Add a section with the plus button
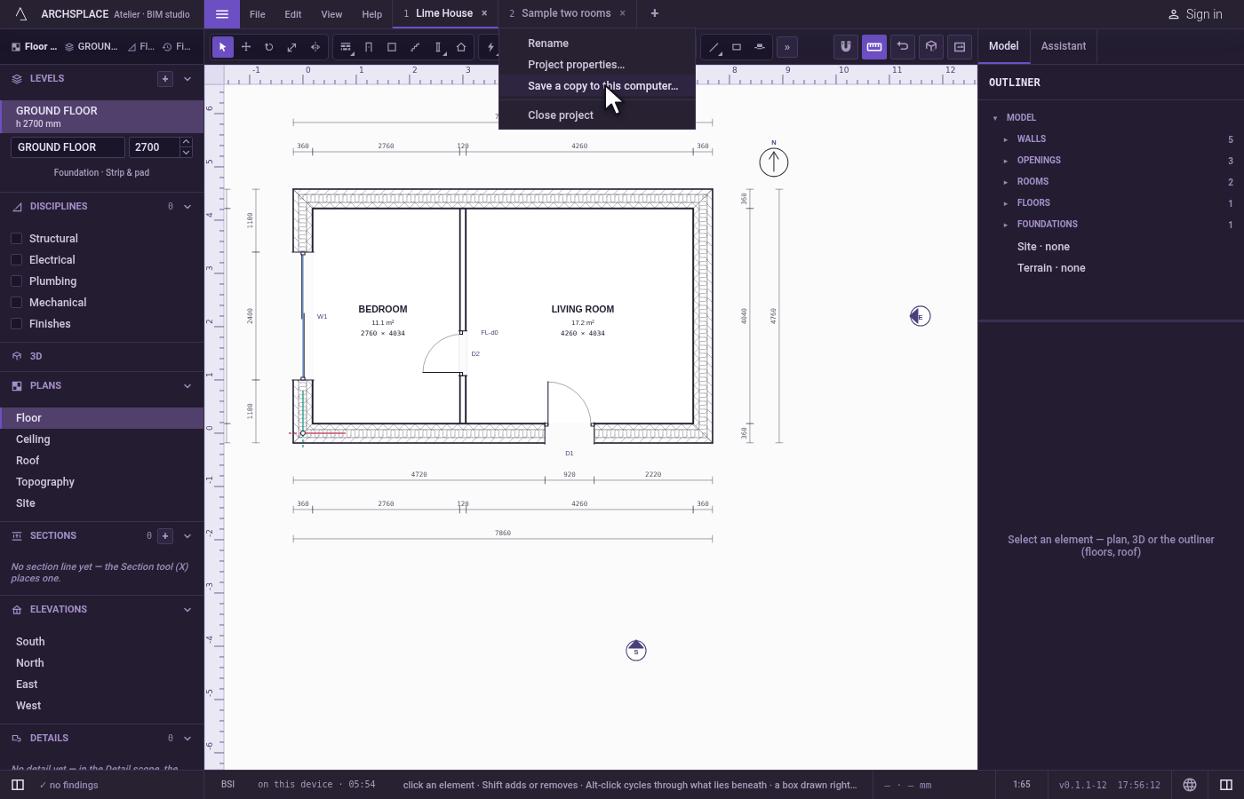Viewport: 1244px width, 799px height. 165,536
